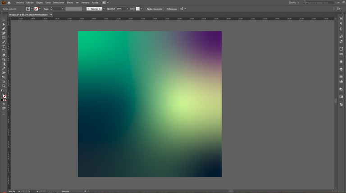Click Edit Toolbar three dots button
346x193 pixels.
click(4, 114)
